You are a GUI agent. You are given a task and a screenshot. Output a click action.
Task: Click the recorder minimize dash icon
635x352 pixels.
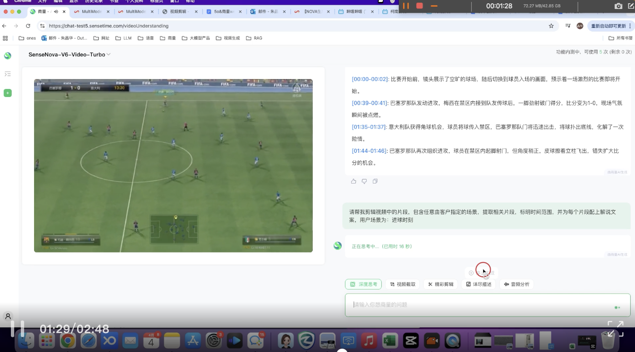pyautogui.click(x=434, y=6)
